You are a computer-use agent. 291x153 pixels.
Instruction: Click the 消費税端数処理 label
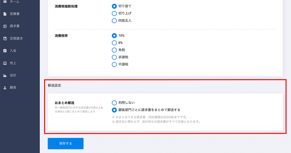coord(66,7)
